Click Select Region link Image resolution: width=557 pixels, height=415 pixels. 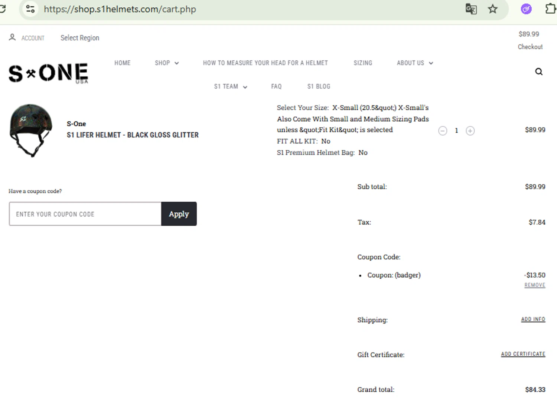tap(80, 38)
